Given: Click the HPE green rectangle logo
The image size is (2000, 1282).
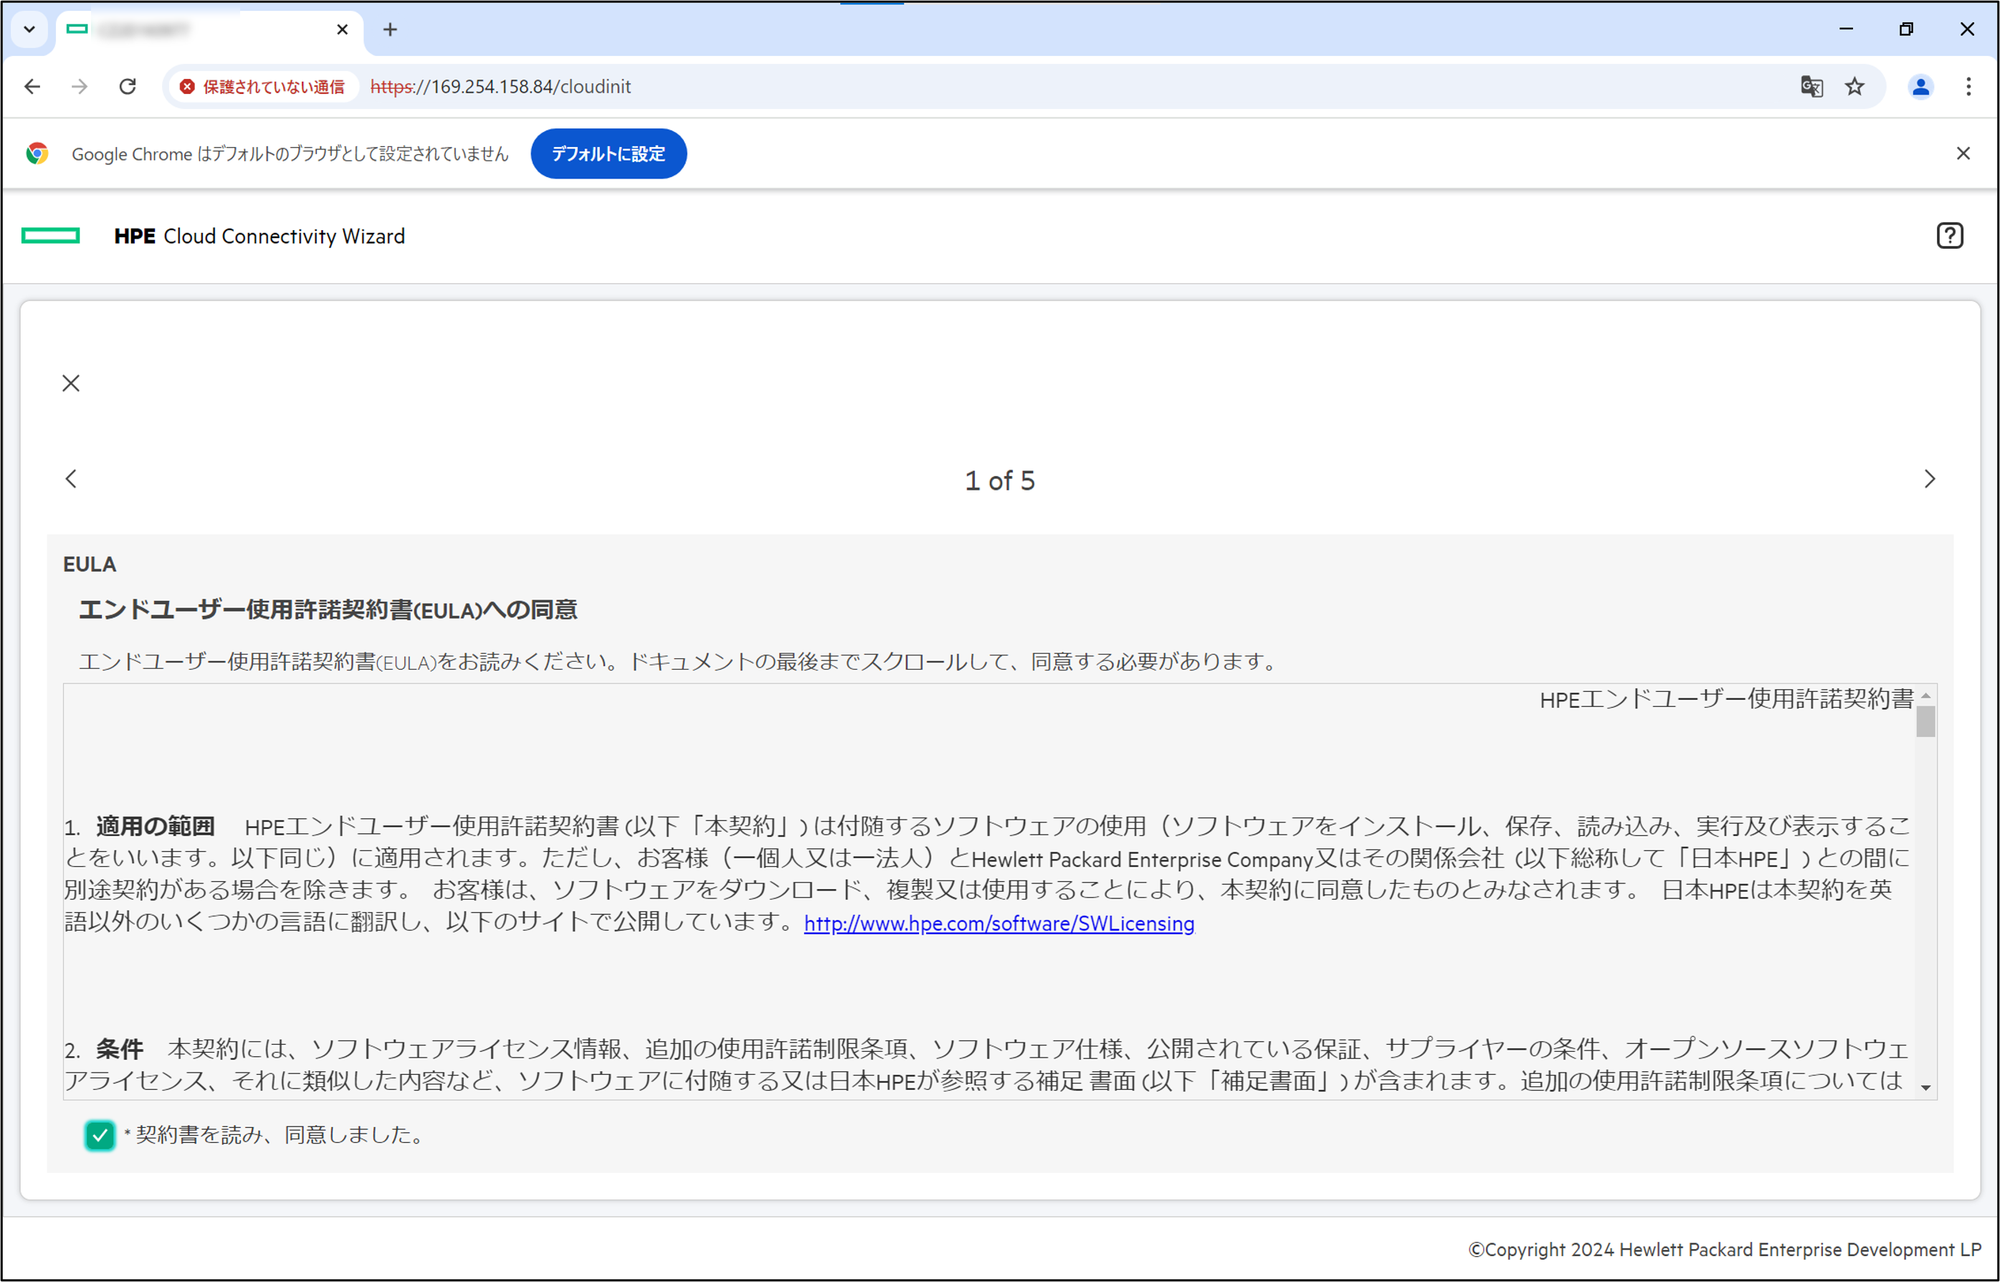Looking at the screenshot, I should click(x=51, y=237).
